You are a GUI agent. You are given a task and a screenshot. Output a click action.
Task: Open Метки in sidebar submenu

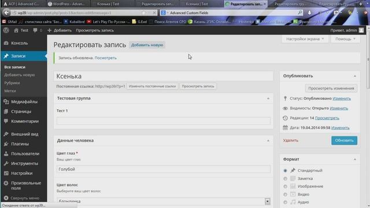(x=10, y=91)
